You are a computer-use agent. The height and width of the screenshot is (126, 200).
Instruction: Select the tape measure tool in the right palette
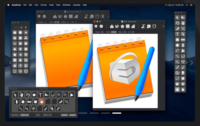click(183, 17)
